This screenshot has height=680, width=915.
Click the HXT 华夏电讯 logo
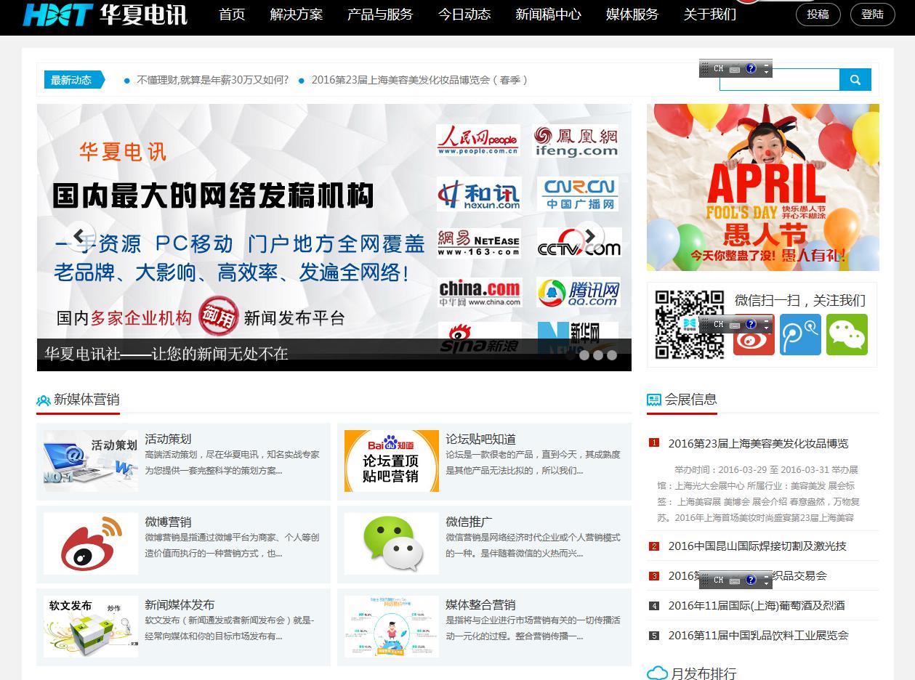[105, 15]
